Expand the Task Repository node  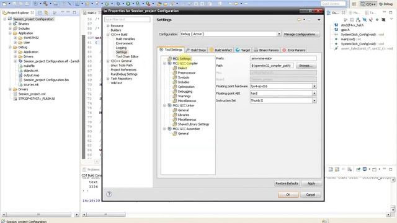(108, 79)
